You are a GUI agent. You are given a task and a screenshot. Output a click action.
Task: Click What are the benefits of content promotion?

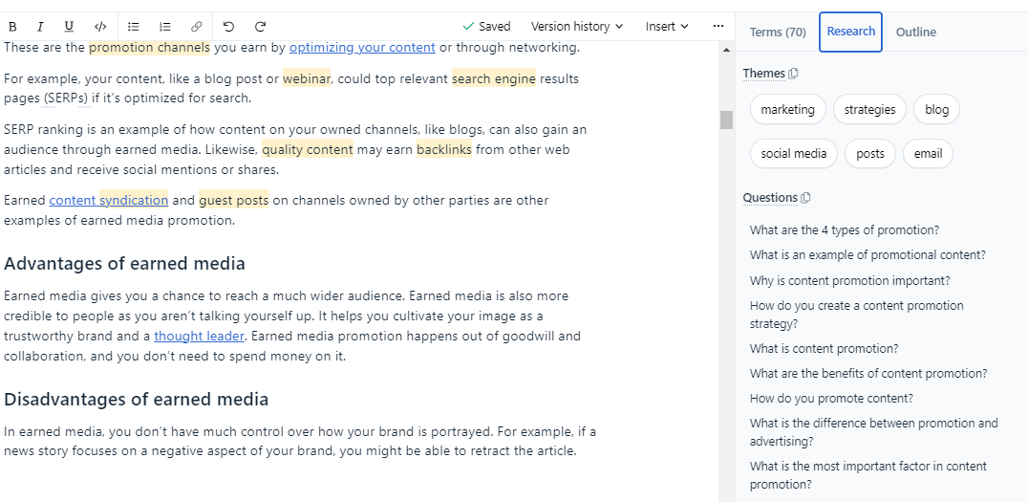[x=868, y=373]
